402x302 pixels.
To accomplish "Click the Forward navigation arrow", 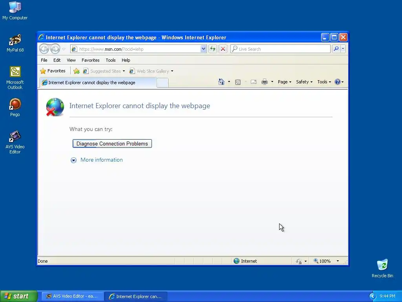I will click(55, 49).
